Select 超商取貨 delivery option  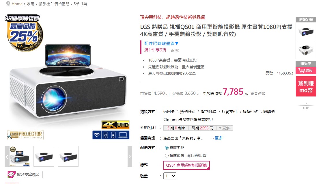(167, 156)
